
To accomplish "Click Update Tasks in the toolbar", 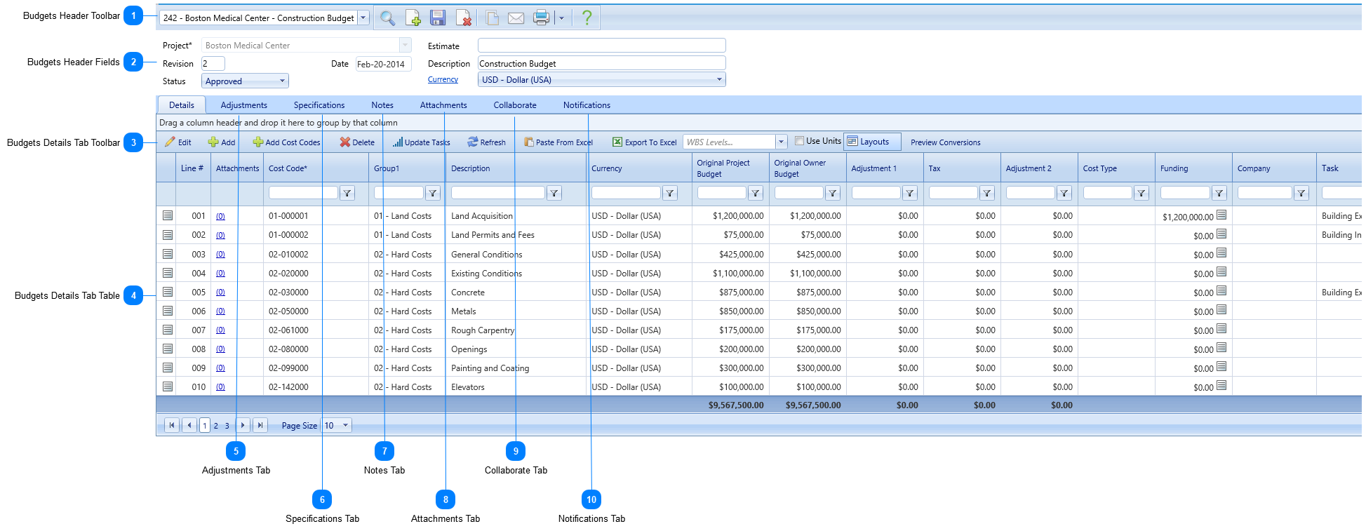I will [421, 142].
